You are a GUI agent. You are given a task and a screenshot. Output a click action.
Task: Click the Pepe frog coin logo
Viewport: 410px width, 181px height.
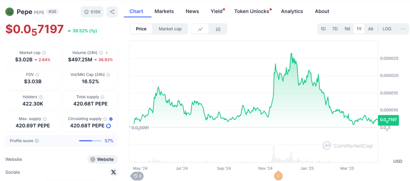pyautogui.click(x=10, y=12)
